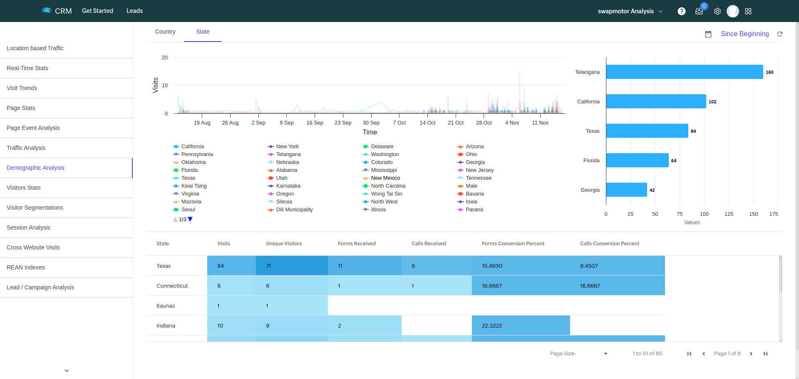This screenshot has height=379, width=799.
Task: Jump to the last table page
Action: click(765, 354)
